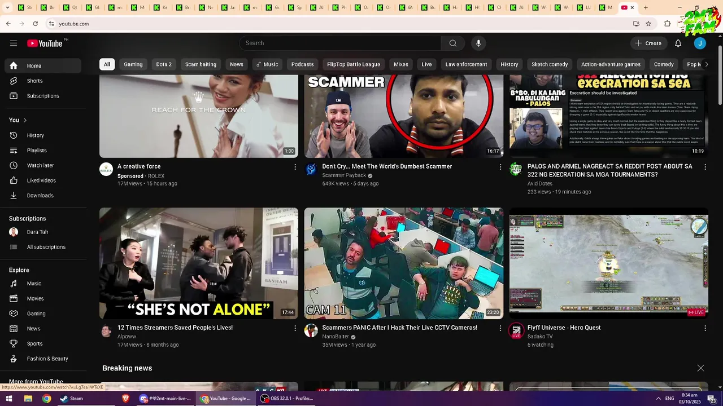Click the YouTube logo
This screenshot has height=406, width=723.
click(45, 43)
